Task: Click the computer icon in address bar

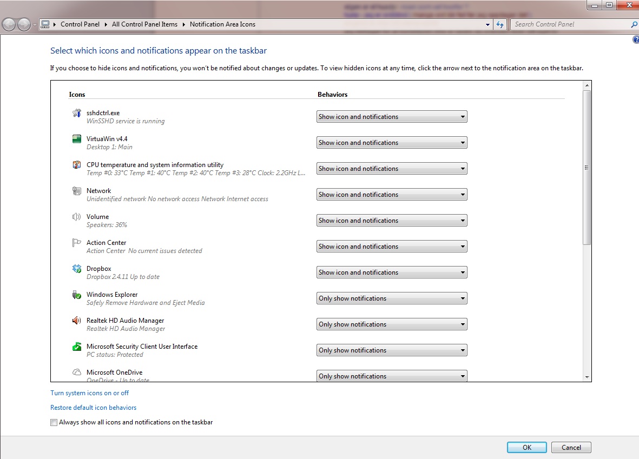Action: click(45, 24)
